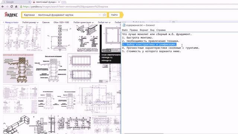This screenshot has height=134, width=238.
Task: Open bottom-row thumbnail with multiple reinforcement sections
Action: [70, 125]
